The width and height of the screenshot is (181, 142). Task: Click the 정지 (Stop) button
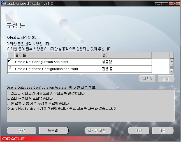pos(166,79)
